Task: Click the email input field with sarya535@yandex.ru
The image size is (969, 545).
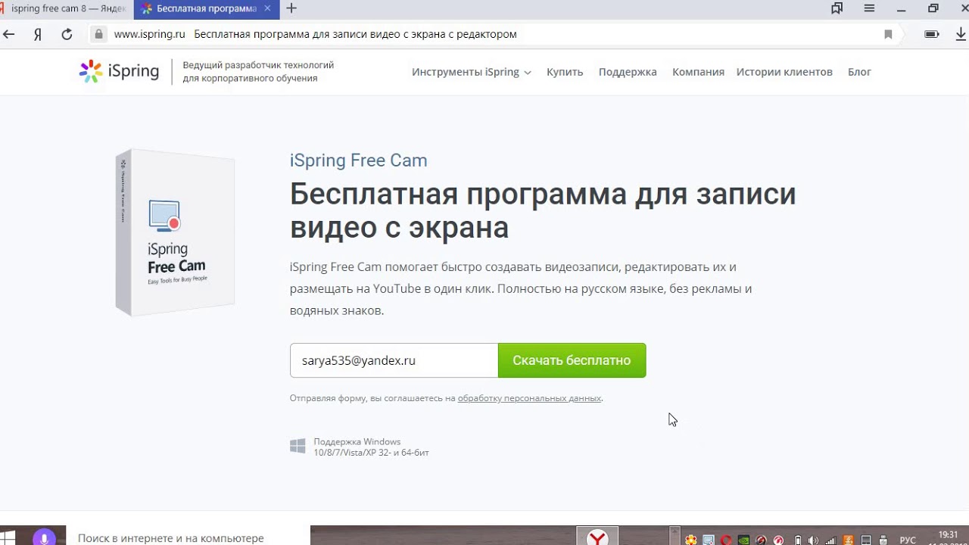Action: (x=394, y=360)
